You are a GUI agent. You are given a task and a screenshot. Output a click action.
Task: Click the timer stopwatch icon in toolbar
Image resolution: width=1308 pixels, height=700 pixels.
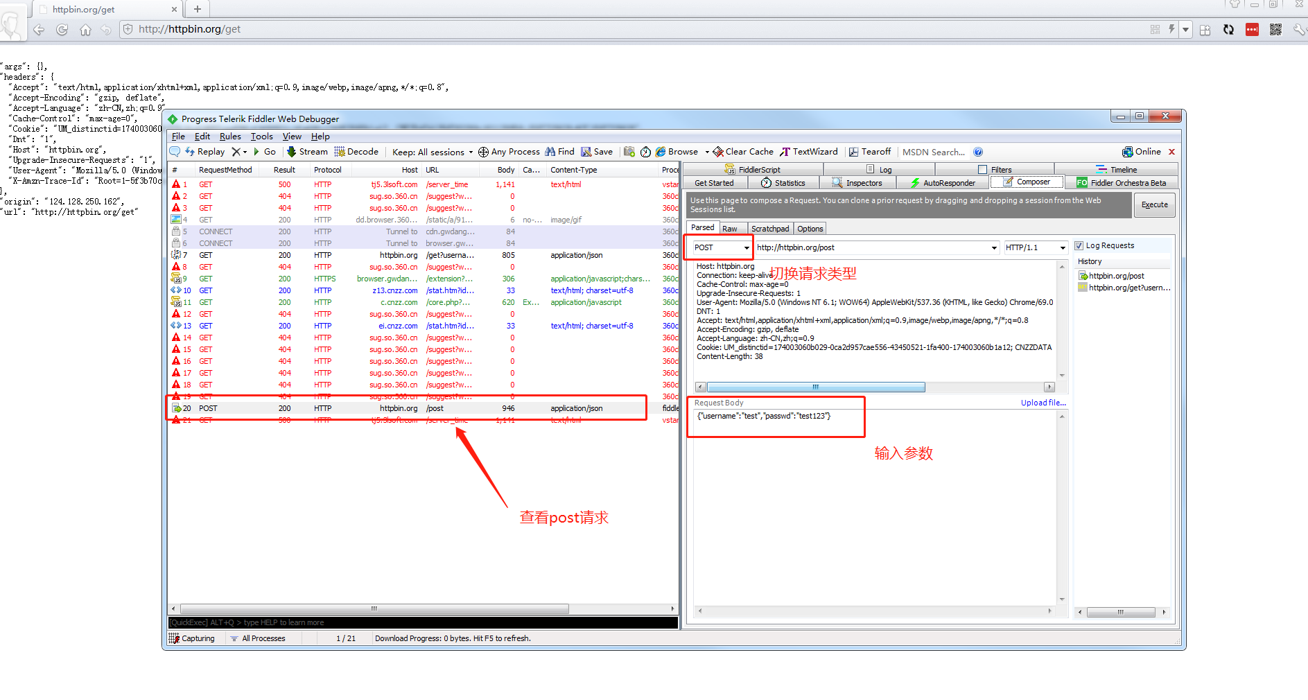tap(645, 152)
